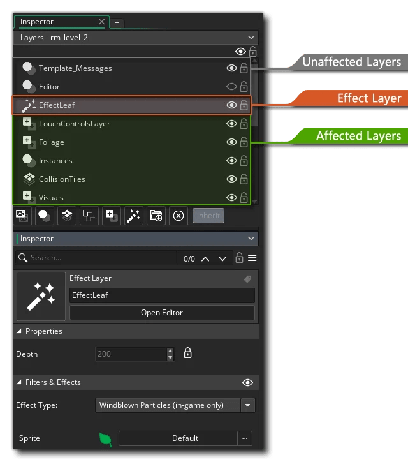Create a new path layer from toolbar
This screenshot has height=462, width=408.
(x=89, y=216)
